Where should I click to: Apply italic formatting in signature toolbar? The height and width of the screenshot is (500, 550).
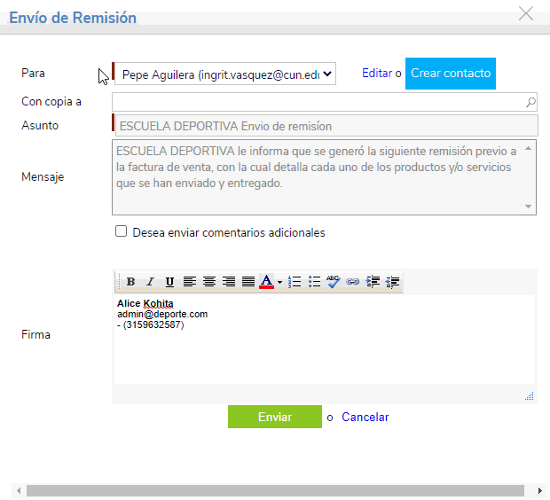click(151, 282)
